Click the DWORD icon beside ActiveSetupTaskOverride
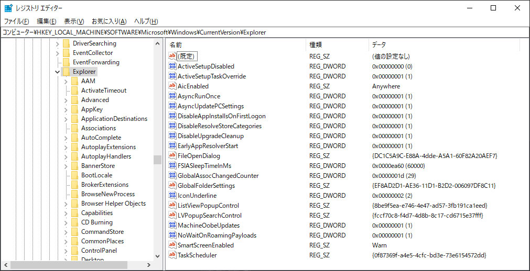This screenshot has width=530, height=271. 172,76
